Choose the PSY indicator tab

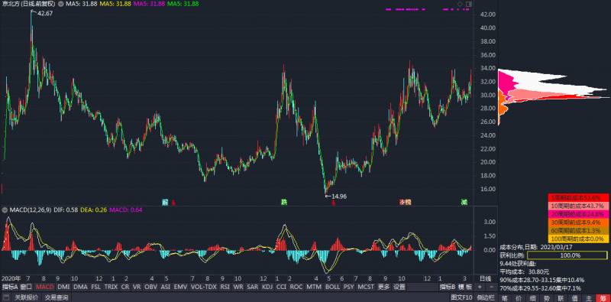(349, 287)
